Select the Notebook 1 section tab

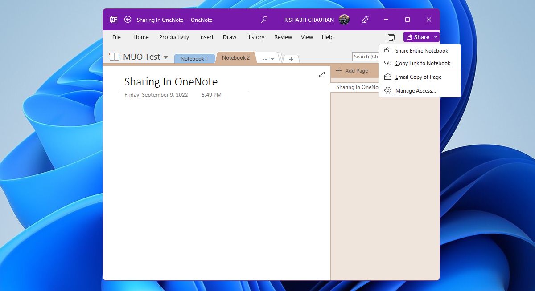194,58
